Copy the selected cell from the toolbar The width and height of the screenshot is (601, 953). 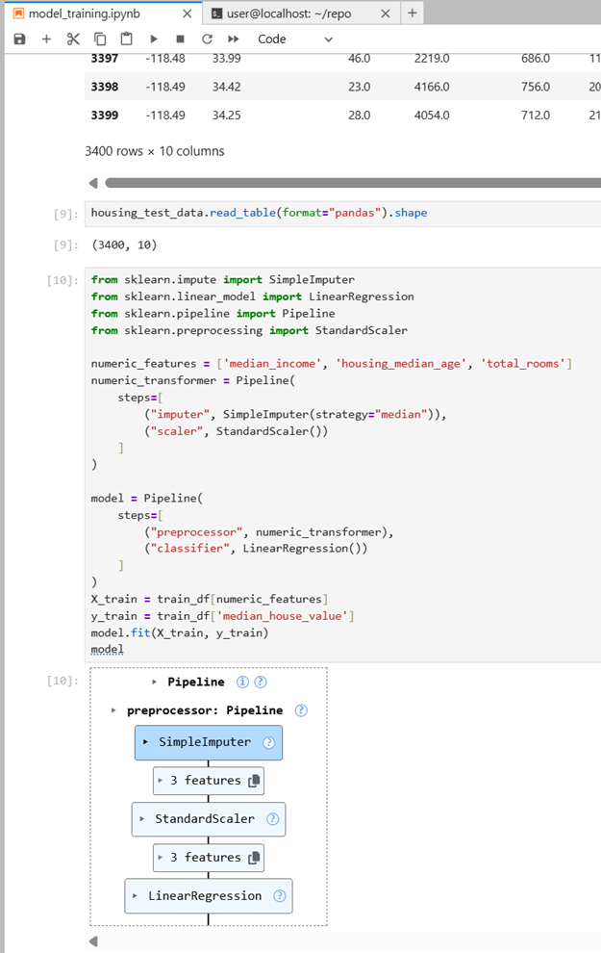(x=100, y=39)
